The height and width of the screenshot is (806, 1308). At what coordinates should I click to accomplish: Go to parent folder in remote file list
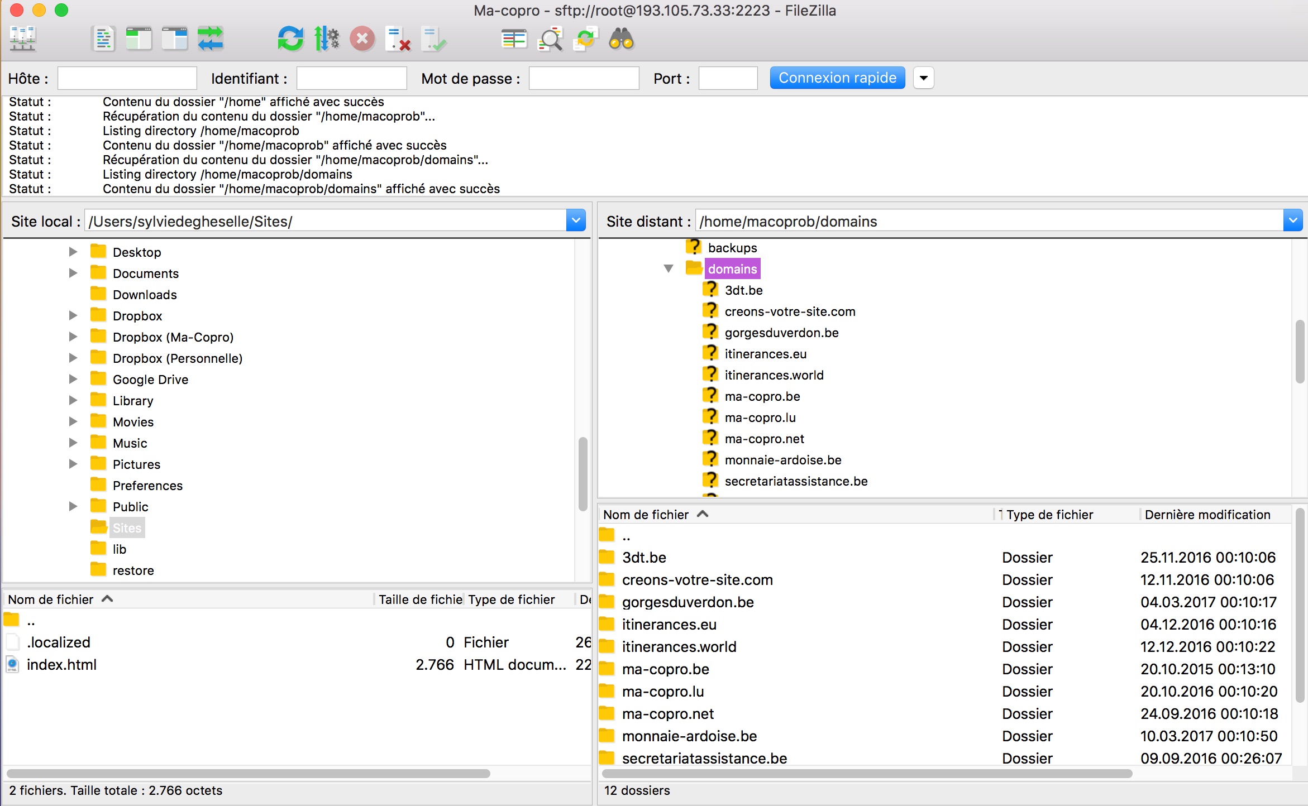tap(945, 535)
